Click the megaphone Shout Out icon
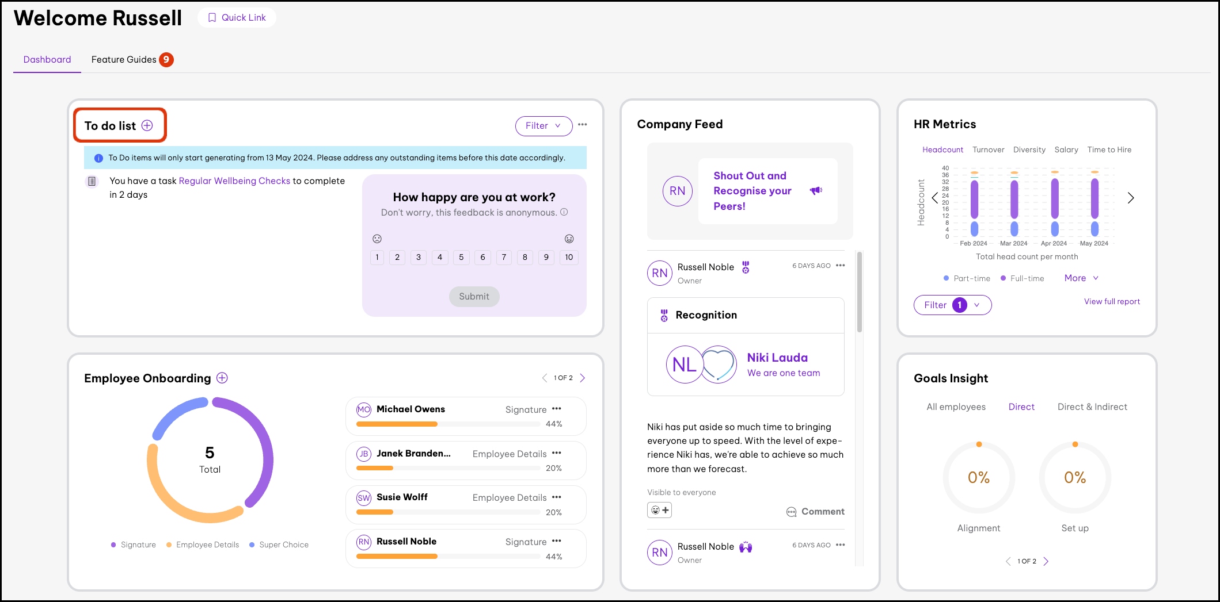 816,191
